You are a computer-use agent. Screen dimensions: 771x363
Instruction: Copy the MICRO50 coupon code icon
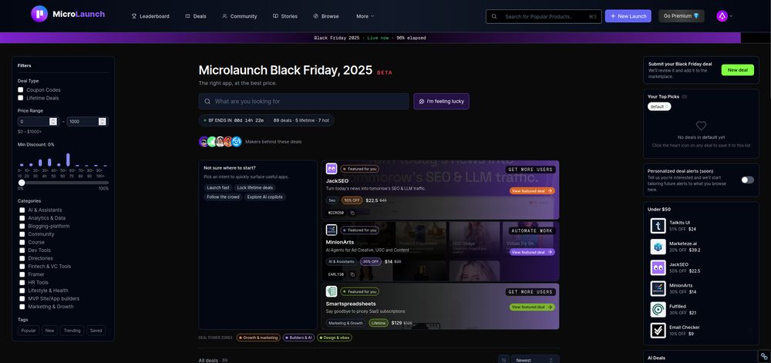[x=352, y=213]
